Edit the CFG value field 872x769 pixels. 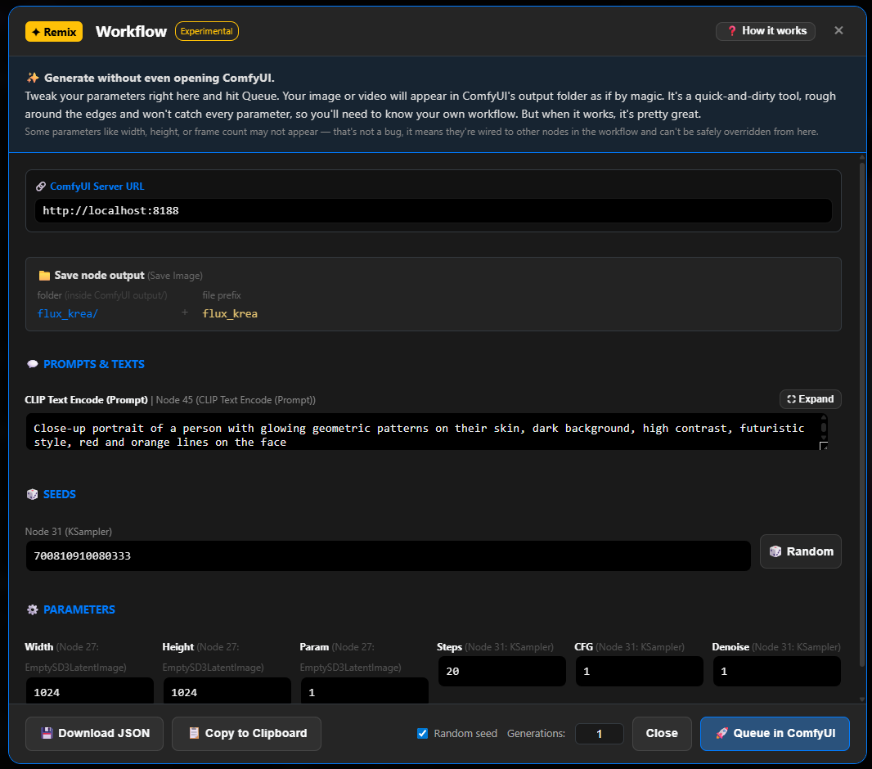(639, 671)
